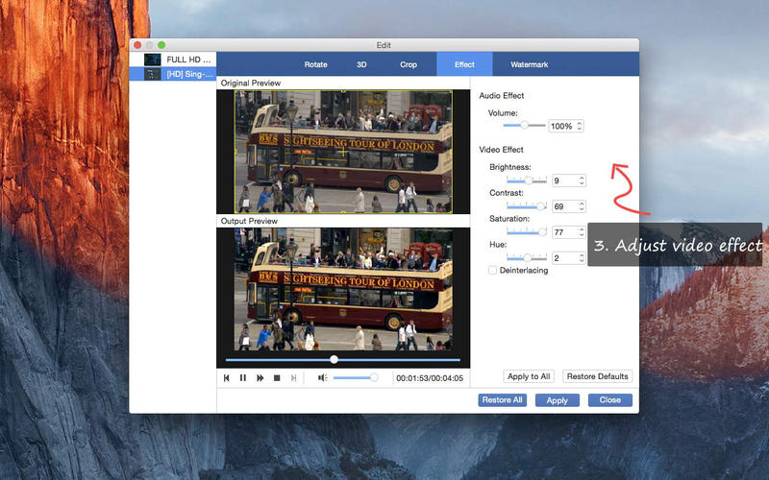
Task: Adjust the Hue stepper arrows
Action: (x=582, y=258)
